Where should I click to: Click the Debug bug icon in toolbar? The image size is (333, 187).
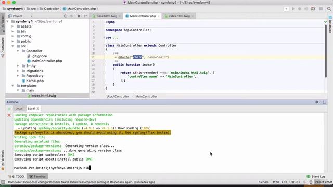300,9
